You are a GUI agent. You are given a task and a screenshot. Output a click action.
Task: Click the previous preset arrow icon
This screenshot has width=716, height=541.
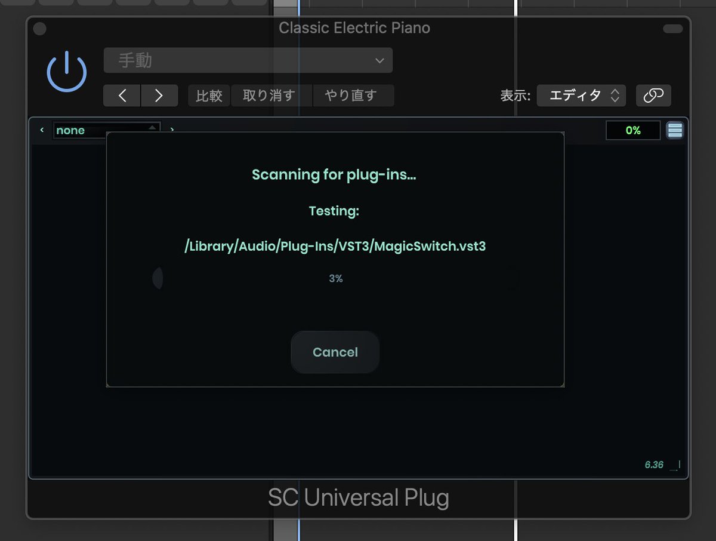[122, 95]
